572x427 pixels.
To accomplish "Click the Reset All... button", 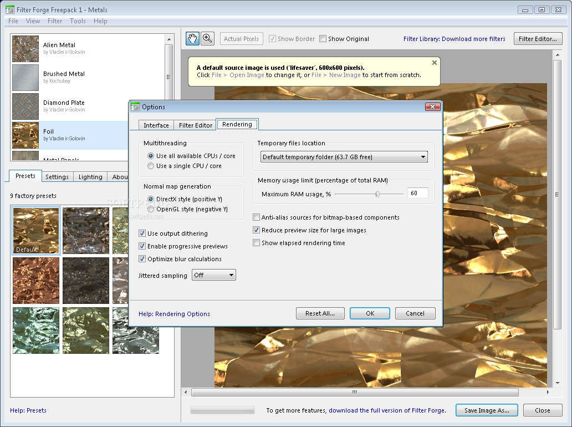I will tap(320, 313).
